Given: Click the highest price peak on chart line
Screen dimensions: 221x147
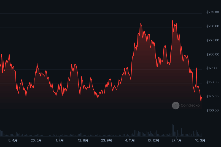Looking at the screenshot, I should (173, 21).
